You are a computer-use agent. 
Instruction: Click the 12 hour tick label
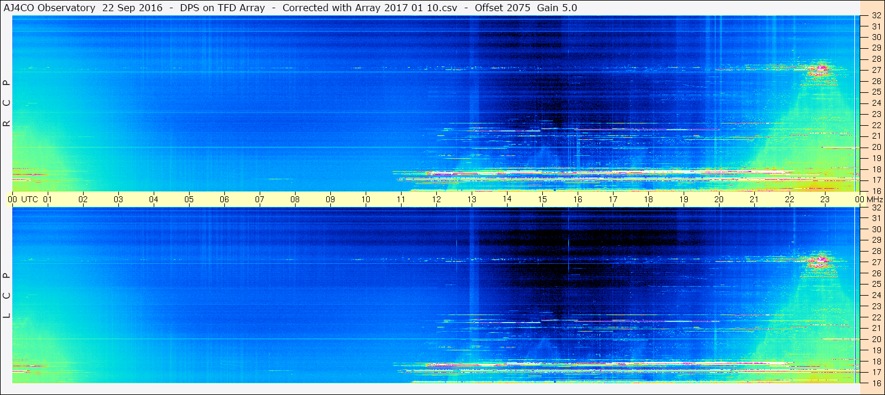click(436, 199)
